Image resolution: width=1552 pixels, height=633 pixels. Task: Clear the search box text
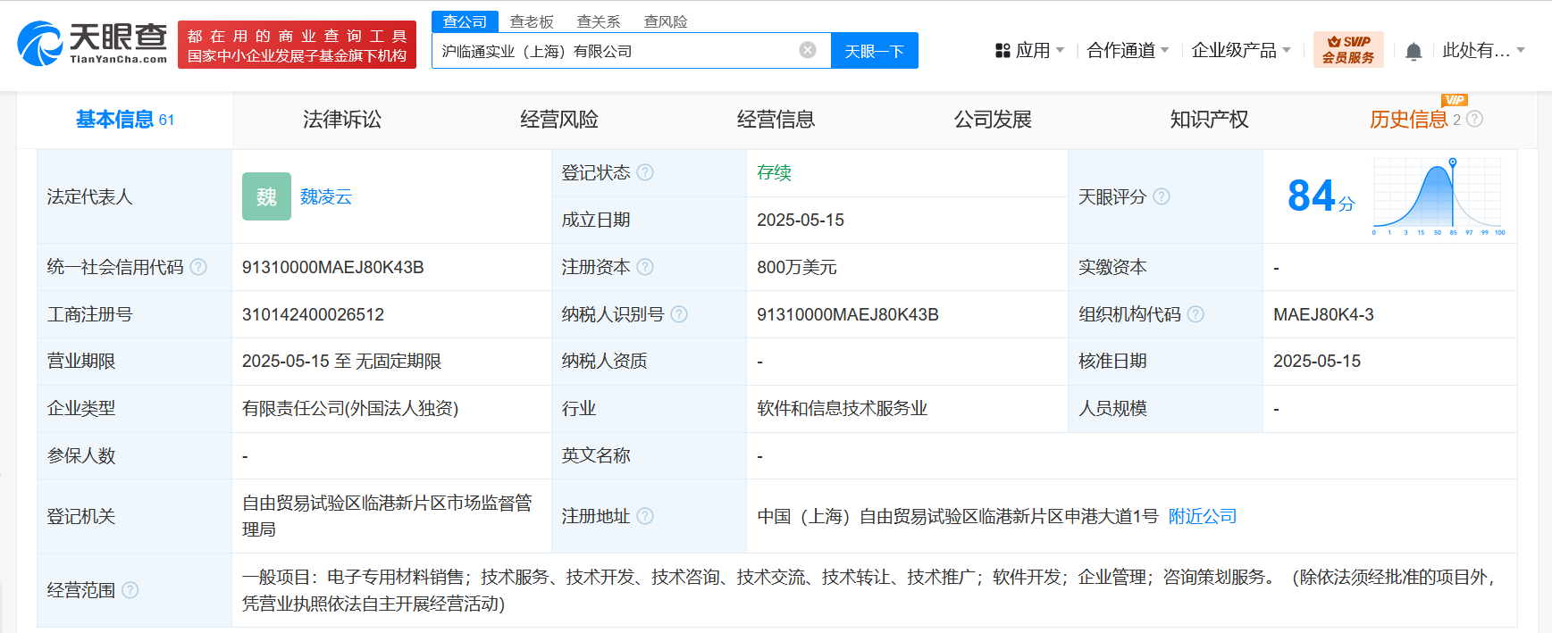coord(807,50)
